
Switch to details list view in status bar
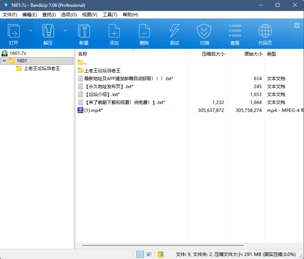tap(140, 254)
